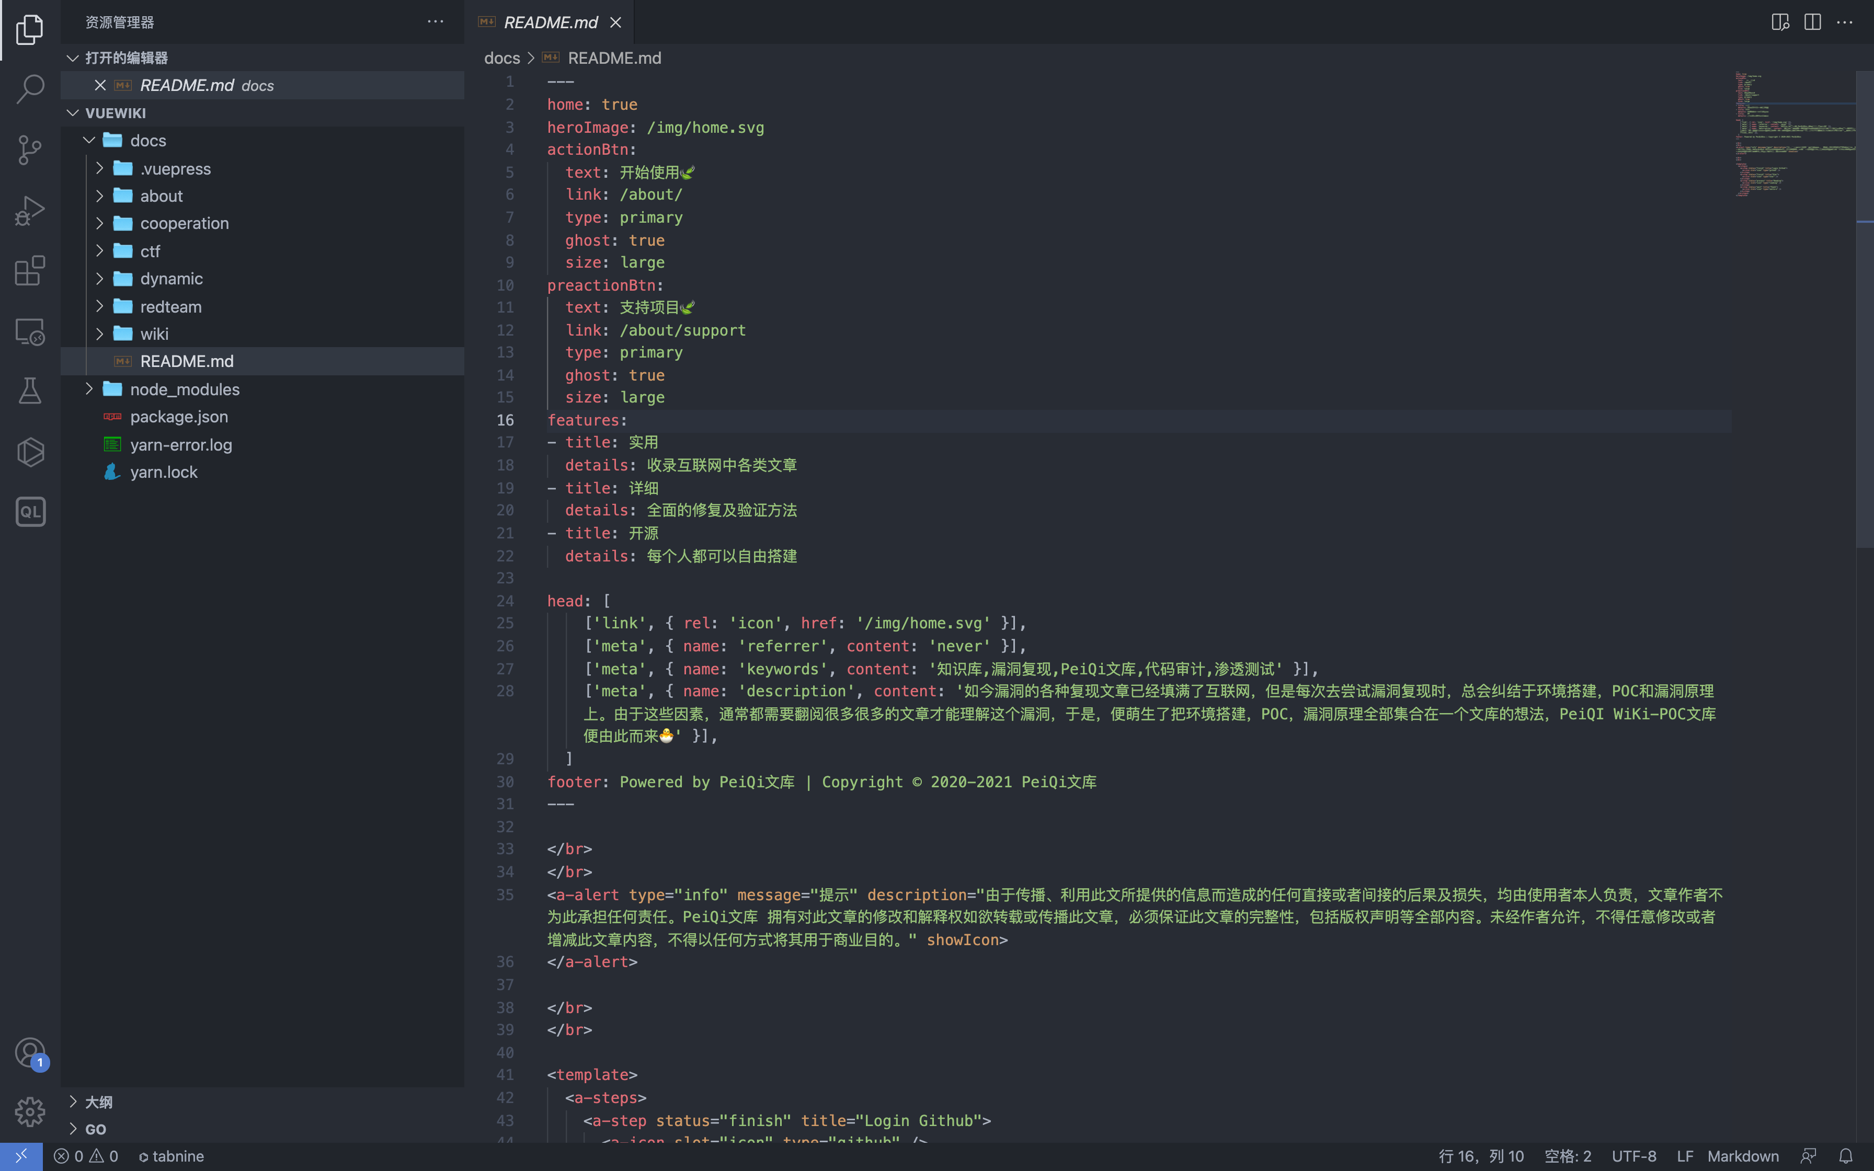The image size is (1874, 1171).
Task: Split the editor to the right
Action: pos(1812,22)
